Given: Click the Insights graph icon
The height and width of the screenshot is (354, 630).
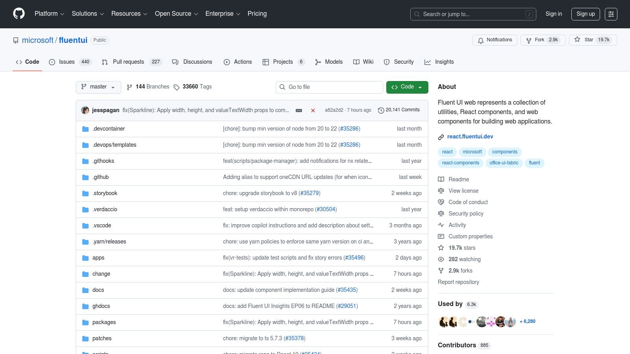Looking at the screenshot, I should (x=428, y=62).
